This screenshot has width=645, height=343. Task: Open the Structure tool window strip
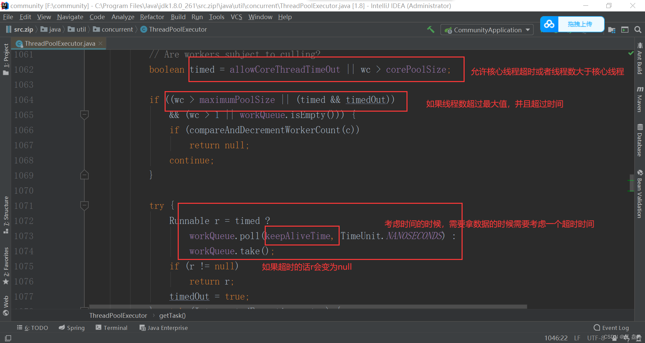click(x=6, y=215)
